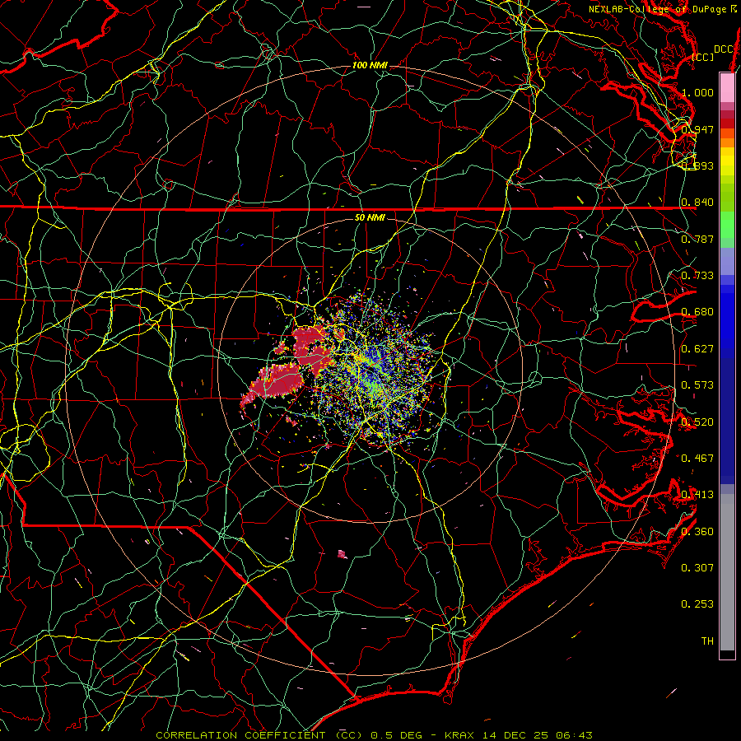Screen dimensions: 741x741
Task: Pick the gray lower color bar segment
Action: (727, 572)
